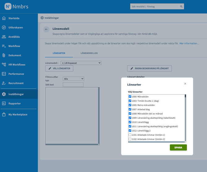The image size is (207, 172).
Task: Close the Lönearter dialog
Action: 185,84
